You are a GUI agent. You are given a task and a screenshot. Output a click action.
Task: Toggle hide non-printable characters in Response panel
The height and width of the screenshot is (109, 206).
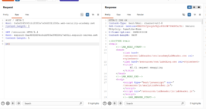pyautogui.click(x=184, y=15)
